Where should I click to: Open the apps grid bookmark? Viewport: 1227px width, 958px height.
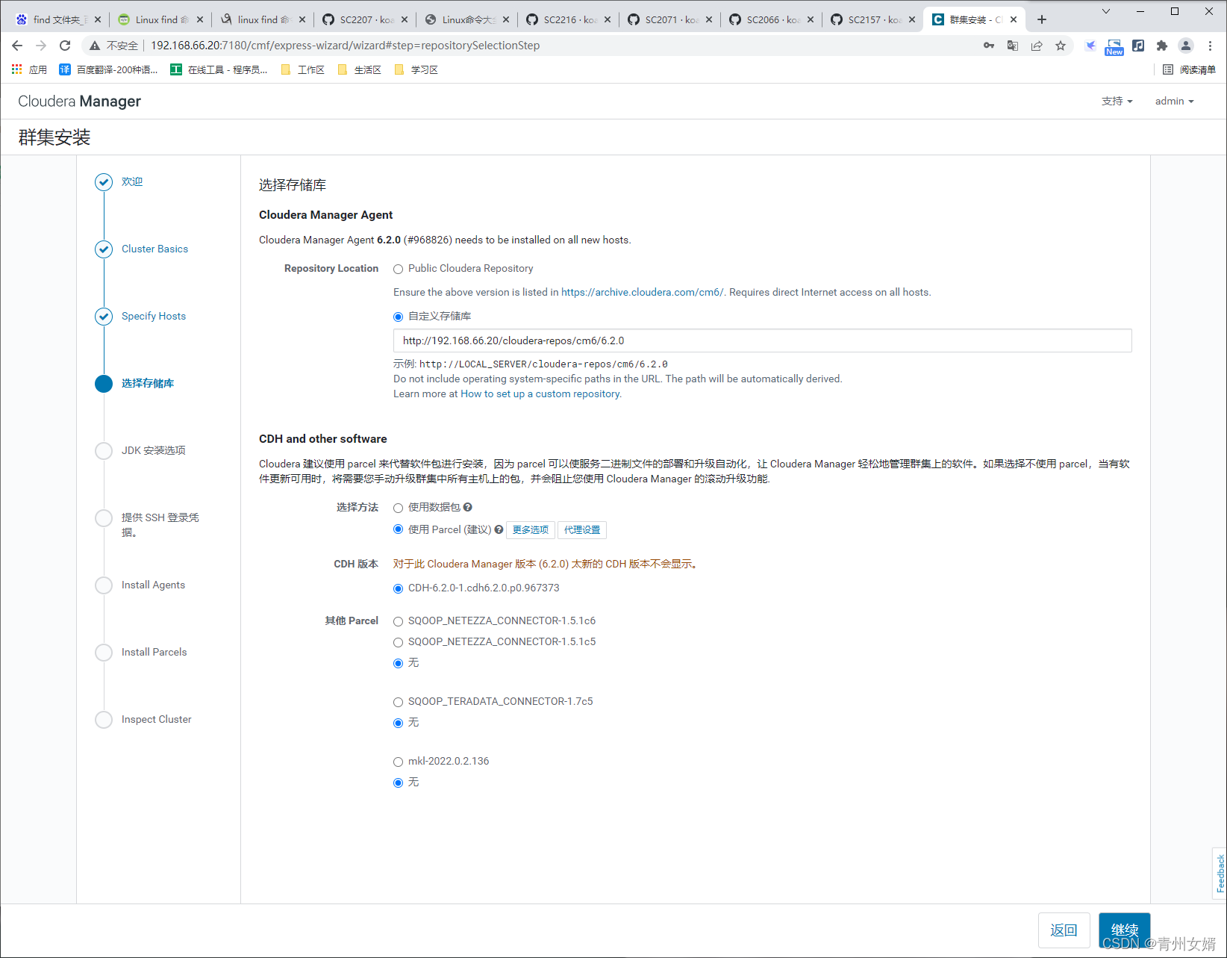tap(17, 69)
